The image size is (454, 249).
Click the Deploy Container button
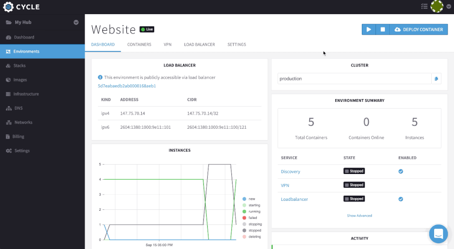pyautogui.click(x=419, y=29)
